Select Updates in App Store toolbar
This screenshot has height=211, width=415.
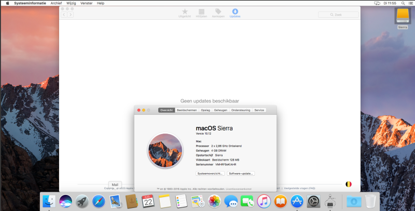[235, 14]
